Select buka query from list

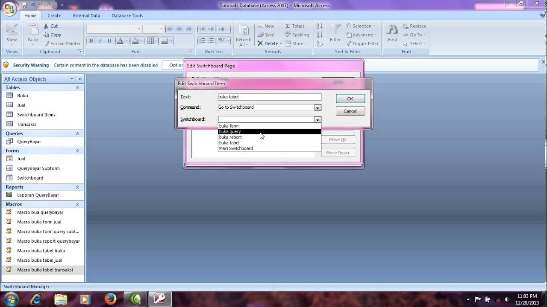tap(269, 131)
